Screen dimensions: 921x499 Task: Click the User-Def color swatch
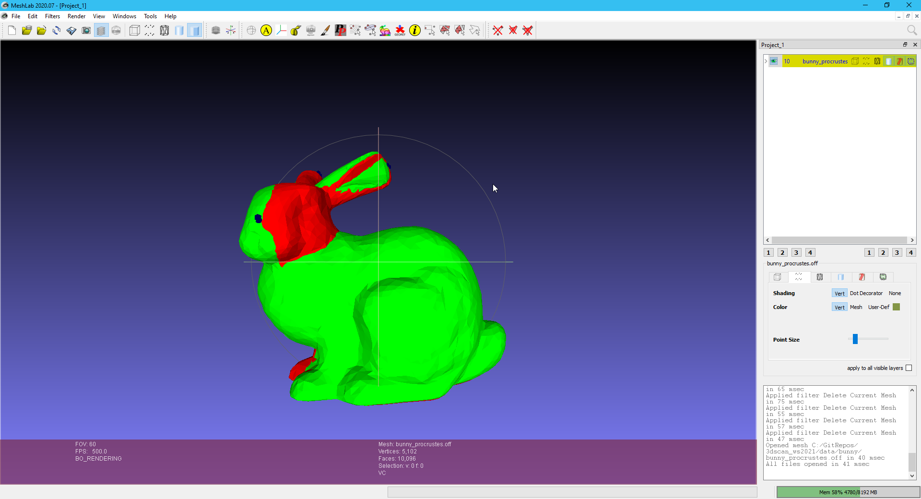tap(896, 307)
